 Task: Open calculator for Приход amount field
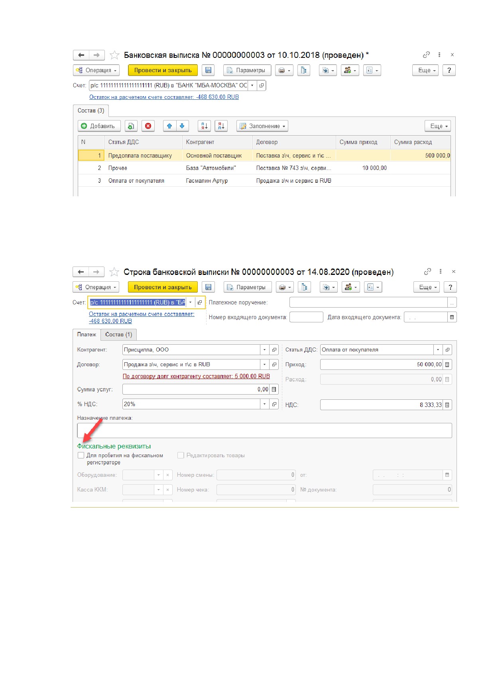(447, 365)
